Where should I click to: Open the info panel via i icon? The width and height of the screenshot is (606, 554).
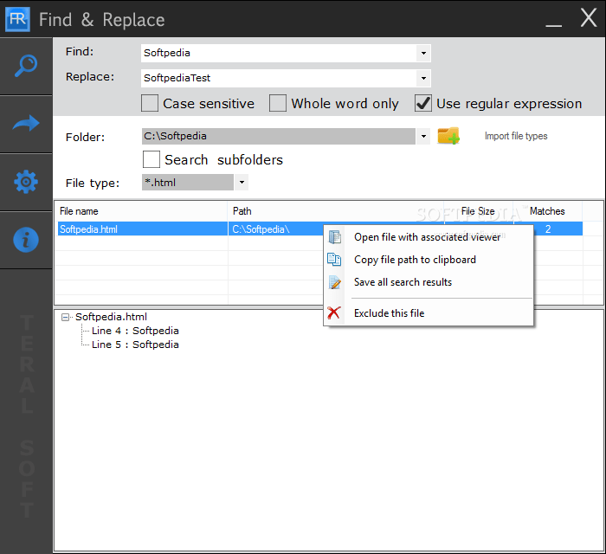[26, 240]
